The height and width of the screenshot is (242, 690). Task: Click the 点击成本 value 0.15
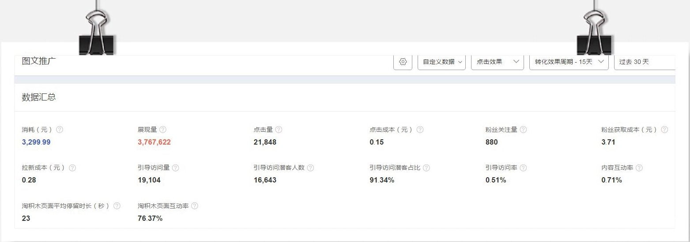click(377, 142)
